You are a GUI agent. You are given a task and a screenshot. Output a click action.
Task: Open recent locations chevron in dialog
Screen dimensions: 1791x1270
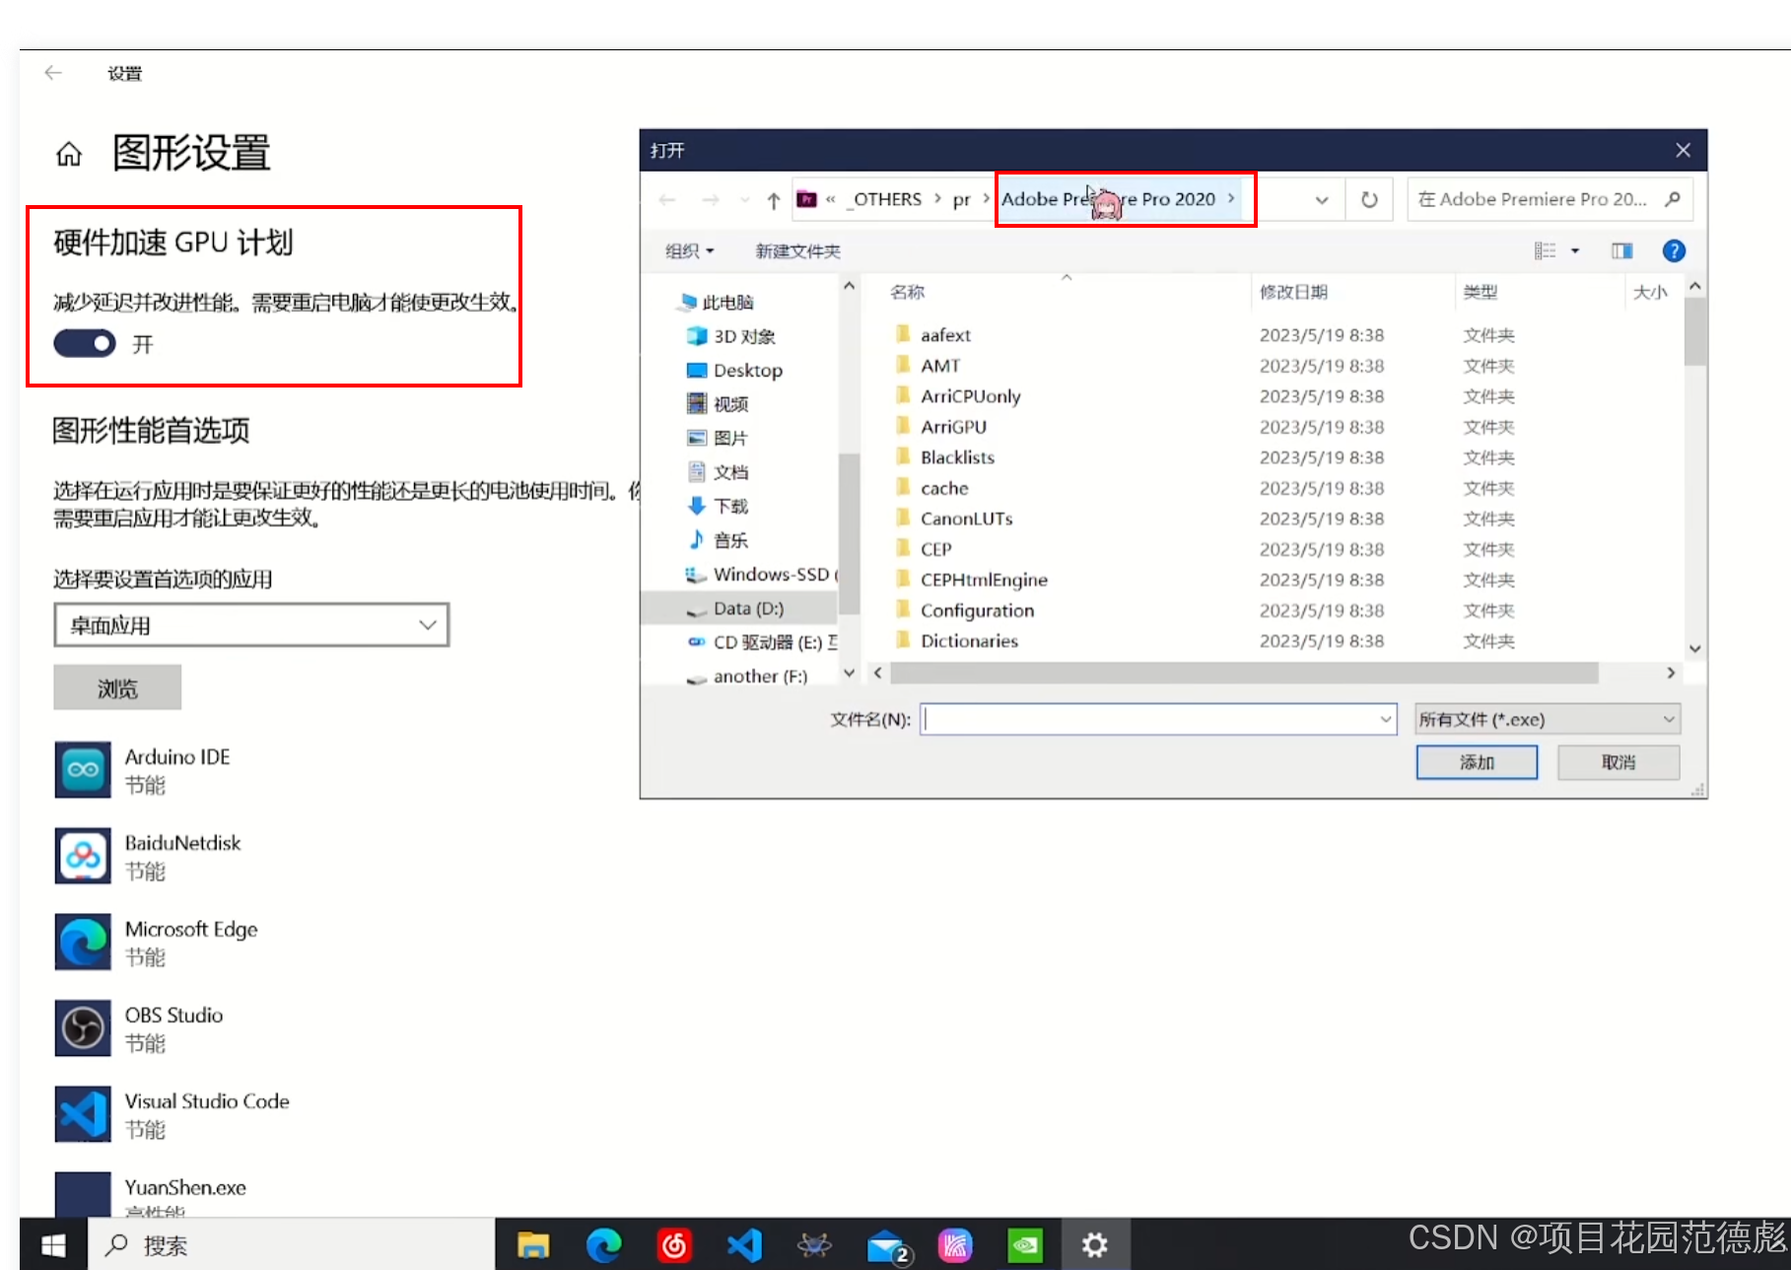[x=744, y=200]
